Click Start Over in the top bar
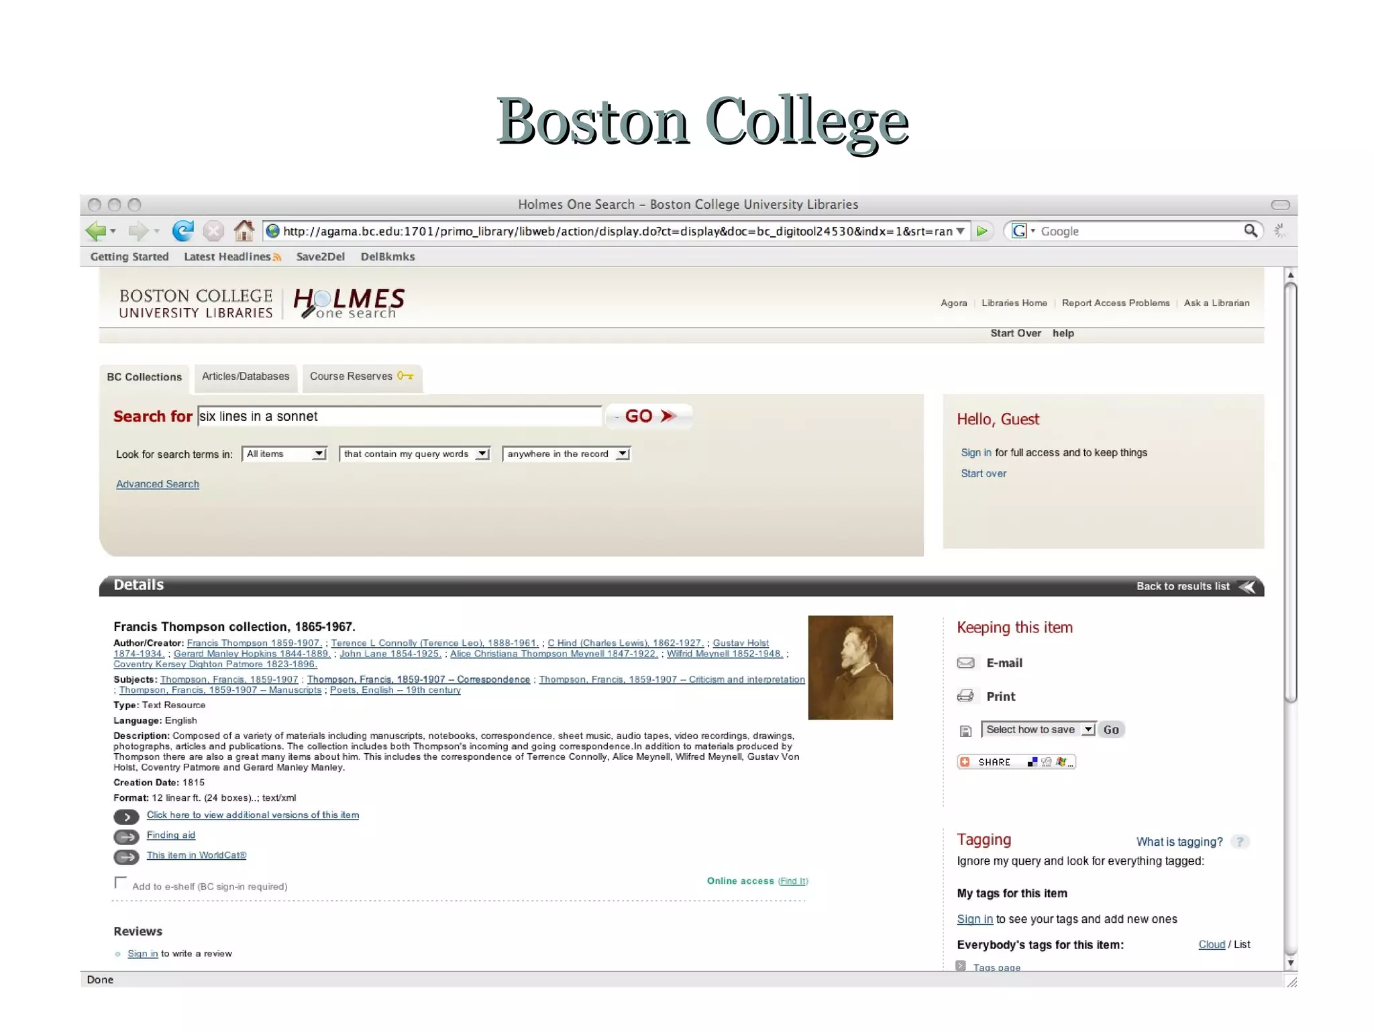 [x=1016, y=334]
